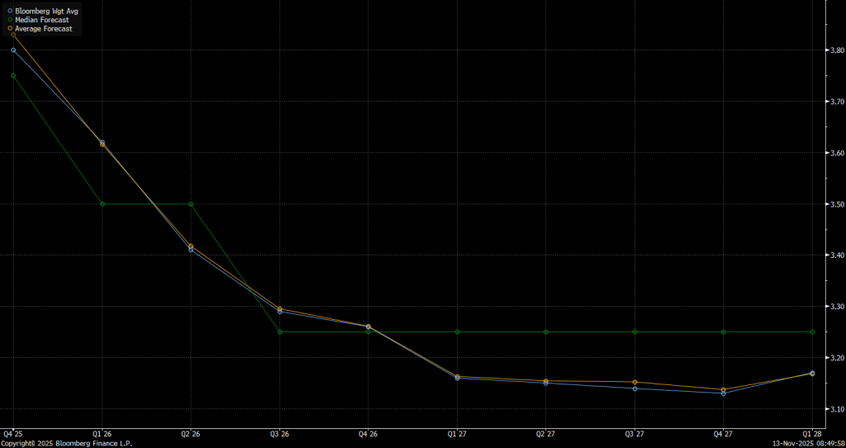Screen dimensions: 846x448
Task: Click the orange Average Forecast legend marker
Action: [x=10, y=28]
